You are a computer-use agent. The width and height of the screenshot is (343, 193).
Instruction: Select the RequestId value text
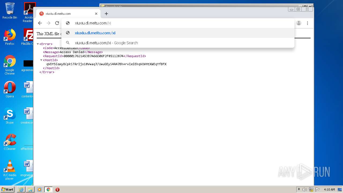94,56
